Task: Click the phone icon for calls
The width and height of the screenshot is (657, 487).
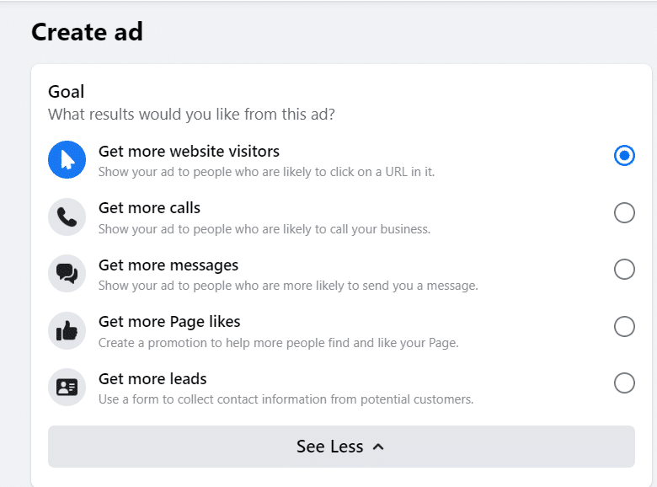Action: (67, 217)
